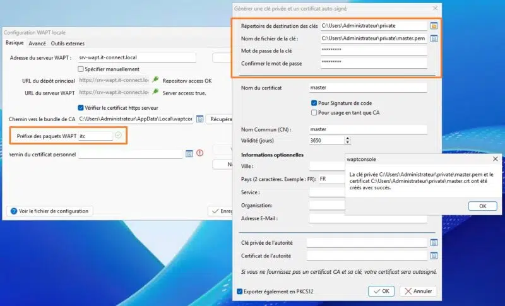The image size is (505, 306).
Task: Toggle 'Exporter également en PKCS12' checkbox
Action: point(240,291)
